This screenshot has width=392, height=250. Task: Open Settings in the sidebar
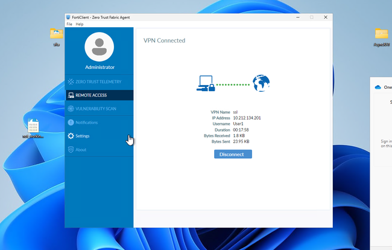tap(99, 136)
